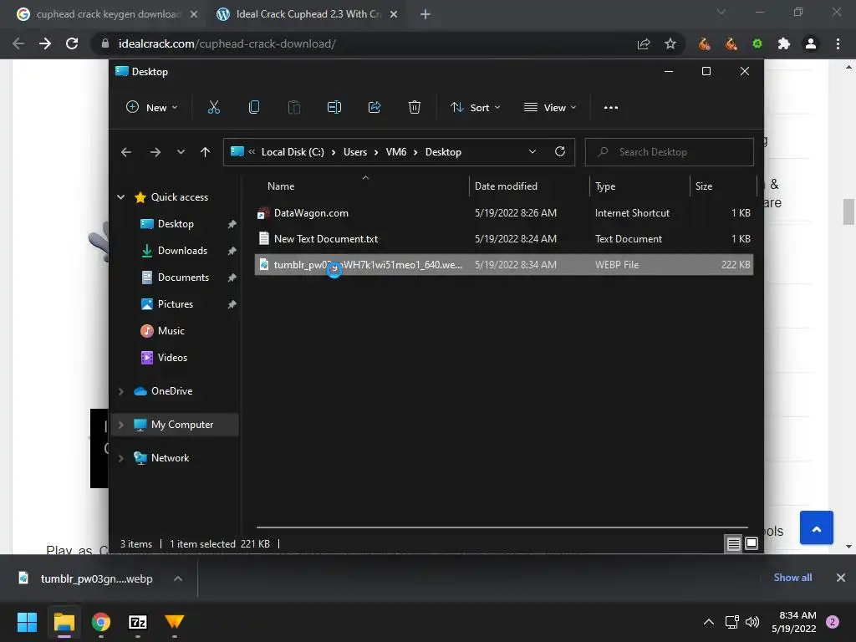Click the Search Desktop field
The width and height of the screenshot is (856, 642).
pyautogui.click(x=670, y=152)
